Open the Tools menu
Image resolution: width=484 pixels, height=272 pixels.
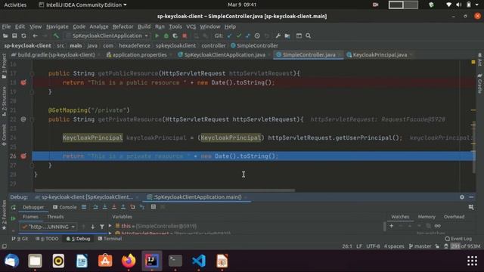pos(175,26)
